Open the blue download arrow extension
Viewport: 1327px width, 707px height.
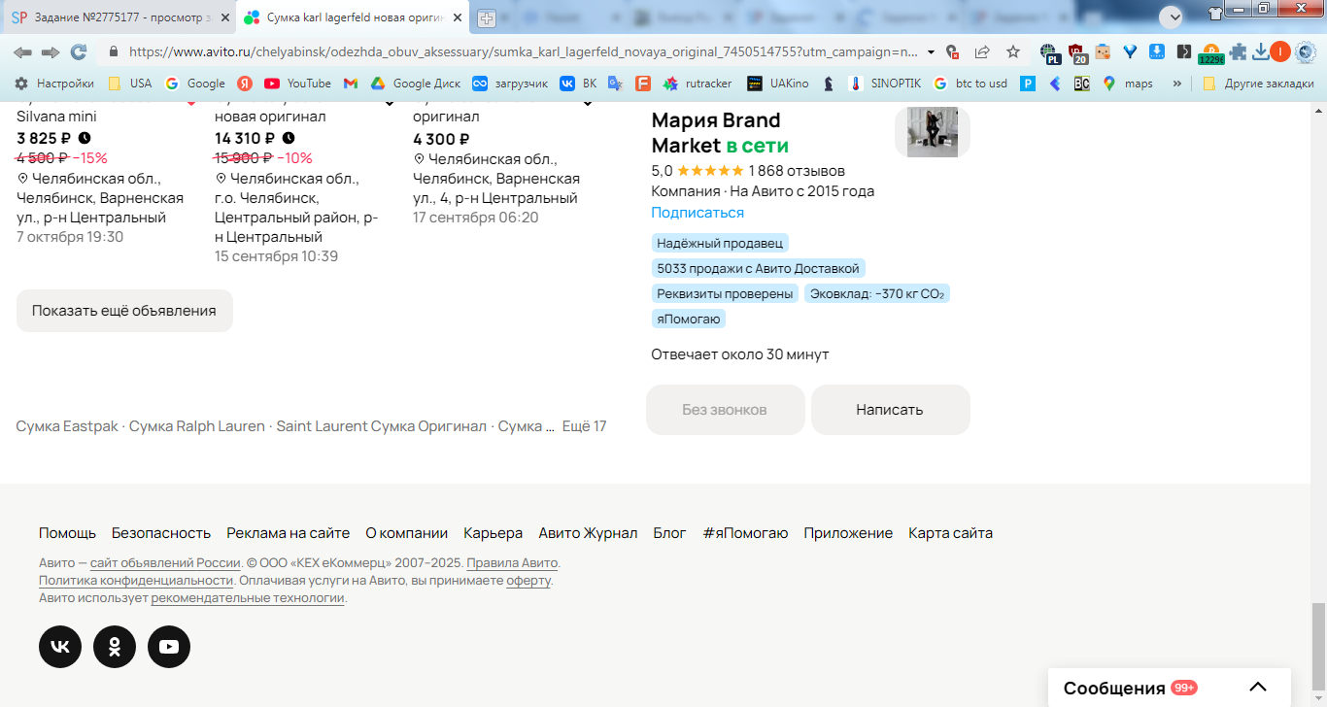tap(1157, 51)
